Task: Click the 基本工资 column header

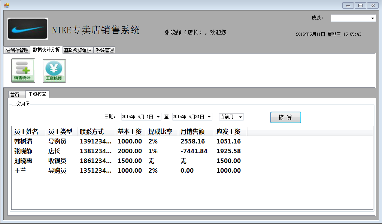Action: click(130, 131)
